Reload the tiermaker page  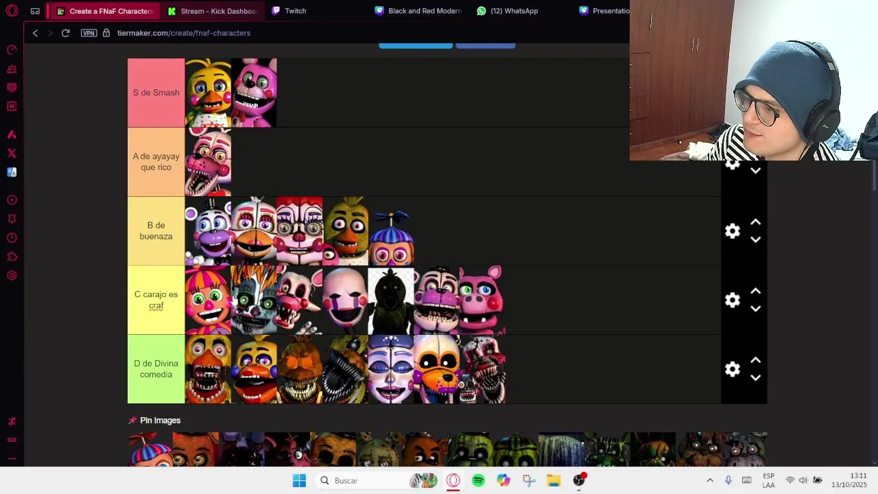point(65,33)
